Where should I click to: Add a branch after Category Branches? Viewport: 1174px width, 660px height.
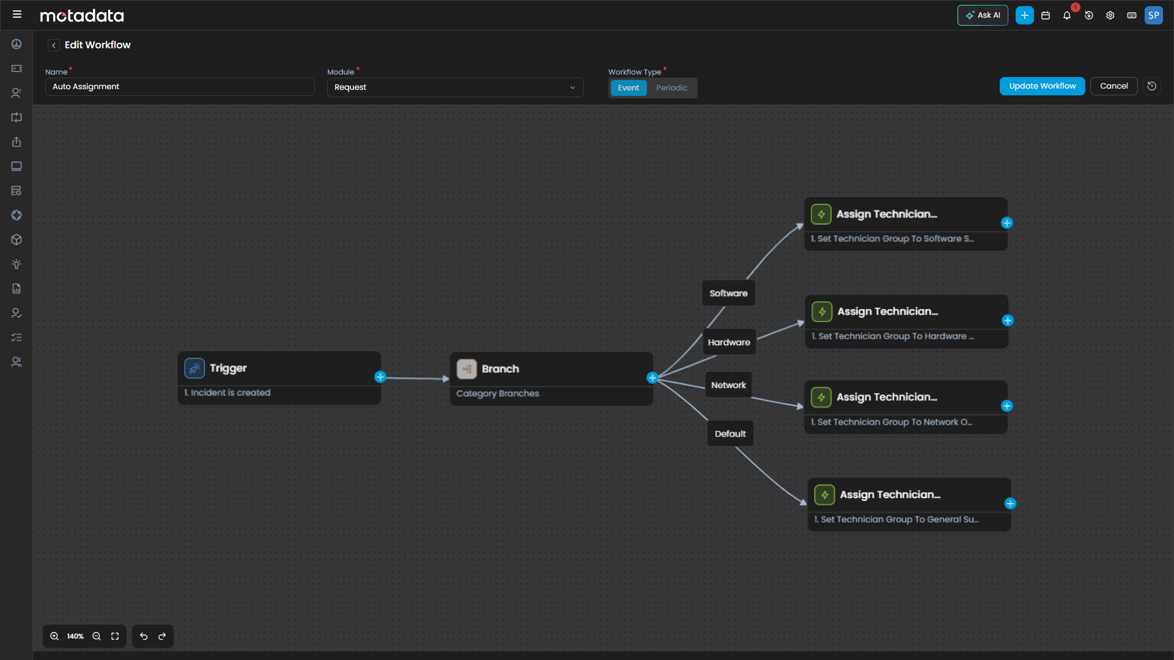653,377
